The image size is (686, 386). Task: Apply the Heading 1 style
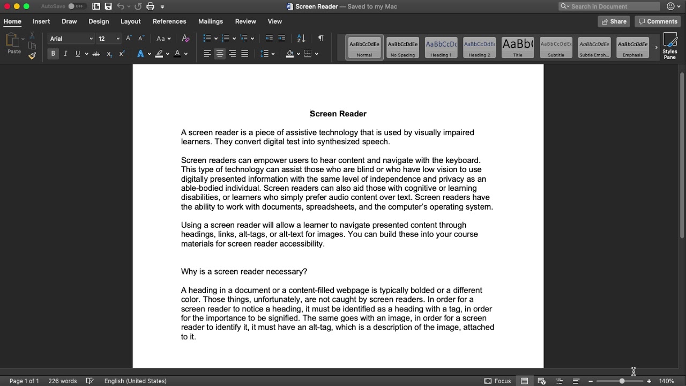[x=441, y=48]
